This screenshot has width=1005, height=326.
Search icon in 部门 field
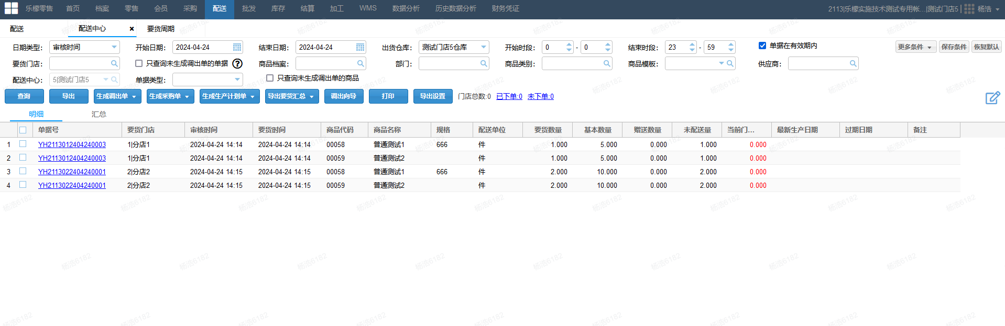coord(484,63)
